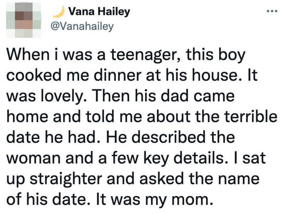Click the crescent moon emoji beside the name
The height and width of the screenshot is (214, 285).
click(x=57, y=12)
